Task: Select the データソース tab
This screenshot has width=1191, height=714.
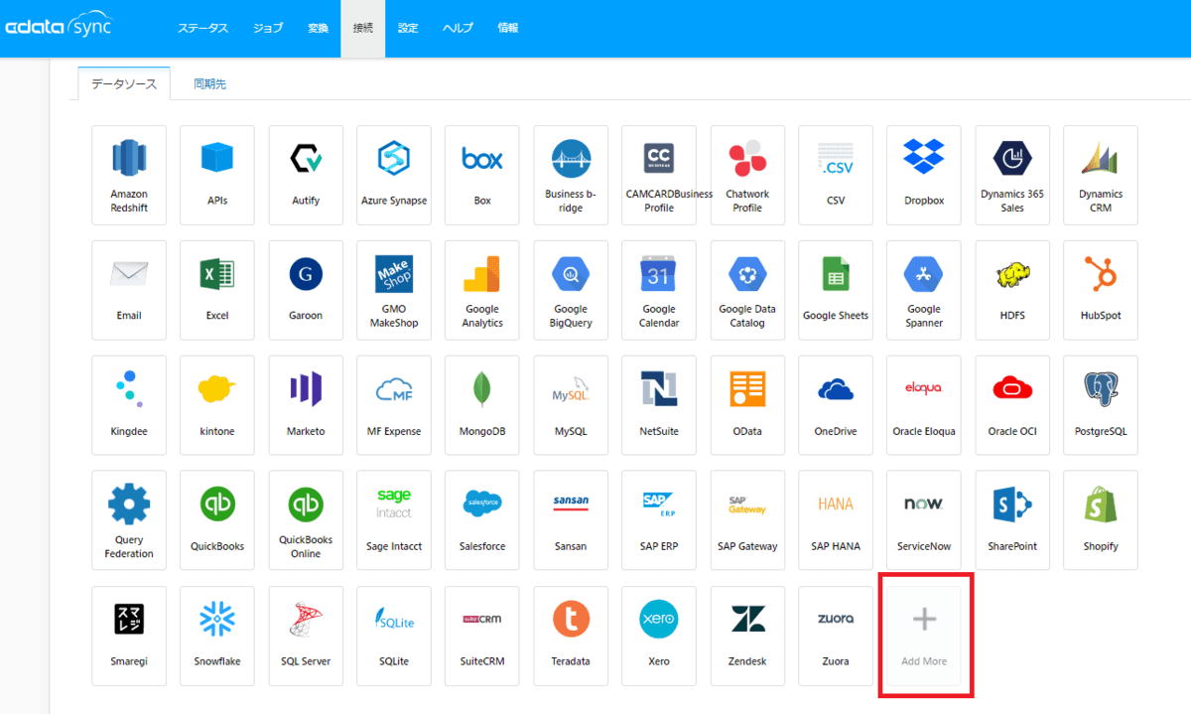Action: coord(124,84)
